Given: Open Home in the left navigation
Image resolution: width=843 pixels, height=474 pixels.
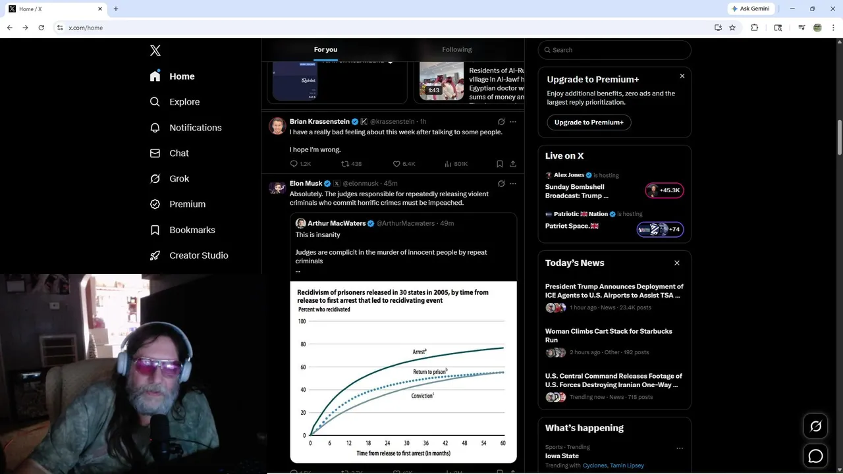Looking at the screenshot, I should [x=172, y=76].
